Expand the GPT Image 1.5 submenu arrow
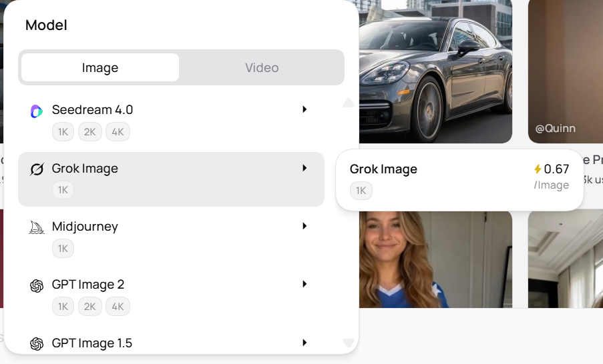Viewport: 603px width, 364px height. (x=305, y=343)
